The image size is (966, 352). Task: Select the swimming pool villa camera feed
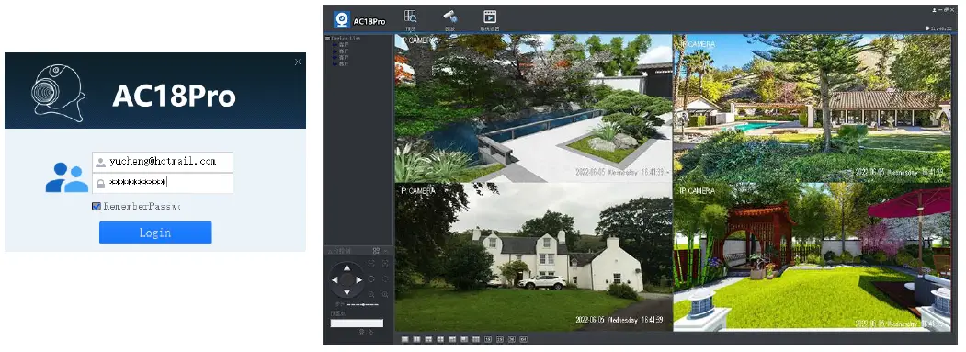tap(812, 108)
